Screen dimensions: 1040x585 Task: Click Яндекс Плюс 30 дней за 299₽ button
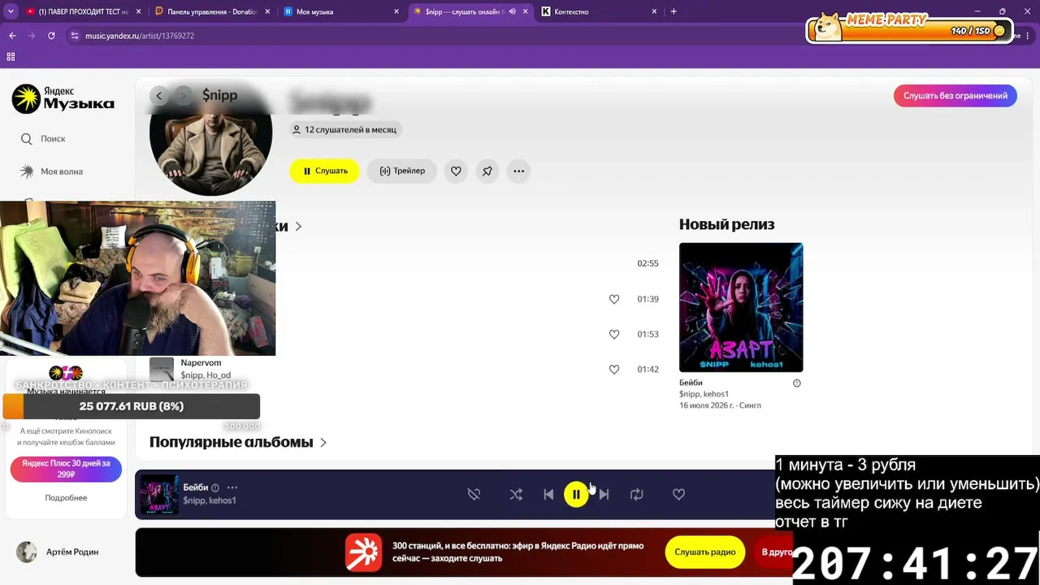click(x=66, y=469)
